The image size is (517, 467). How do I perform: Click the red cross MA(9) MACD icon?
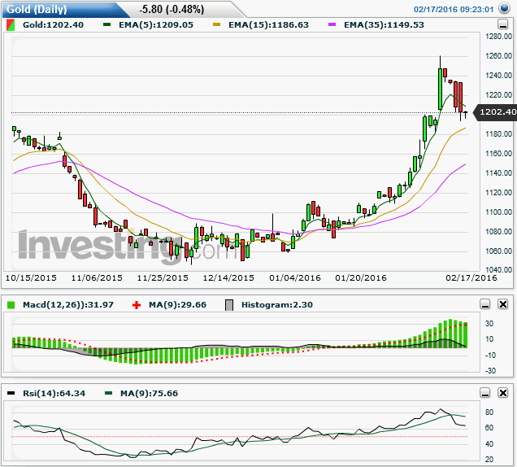(x=137, y=305)
